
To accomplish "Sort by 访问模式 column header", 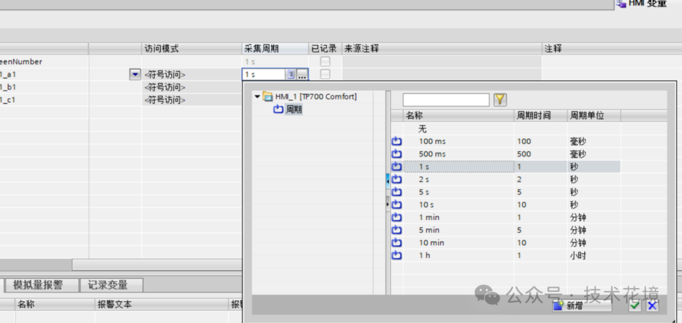I will tap(191, 49).
